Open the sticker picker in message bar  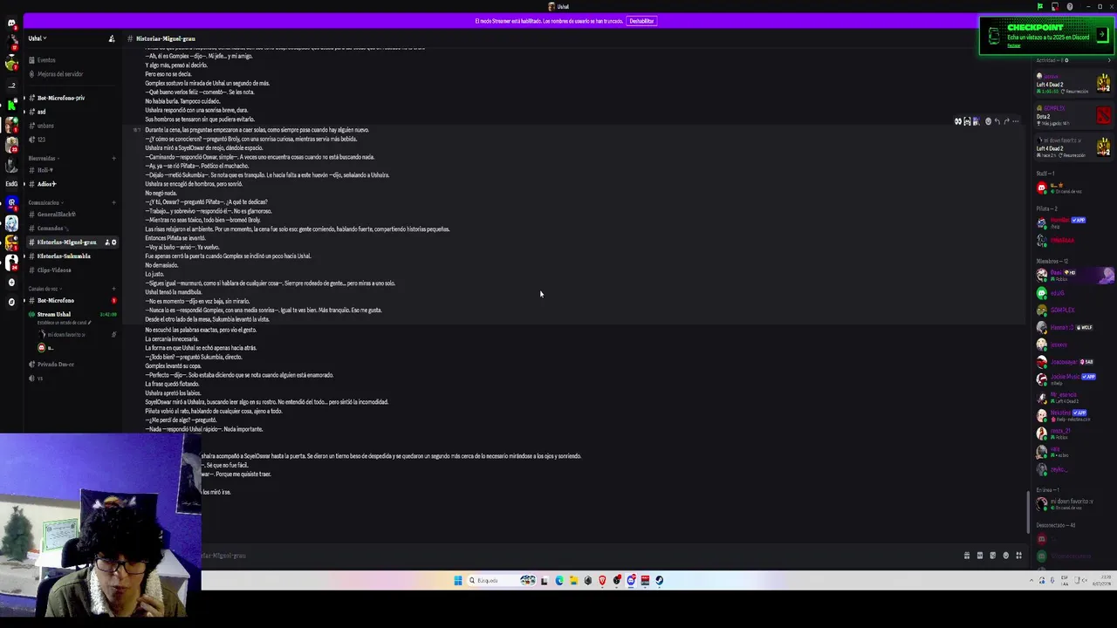pos(992,556)
